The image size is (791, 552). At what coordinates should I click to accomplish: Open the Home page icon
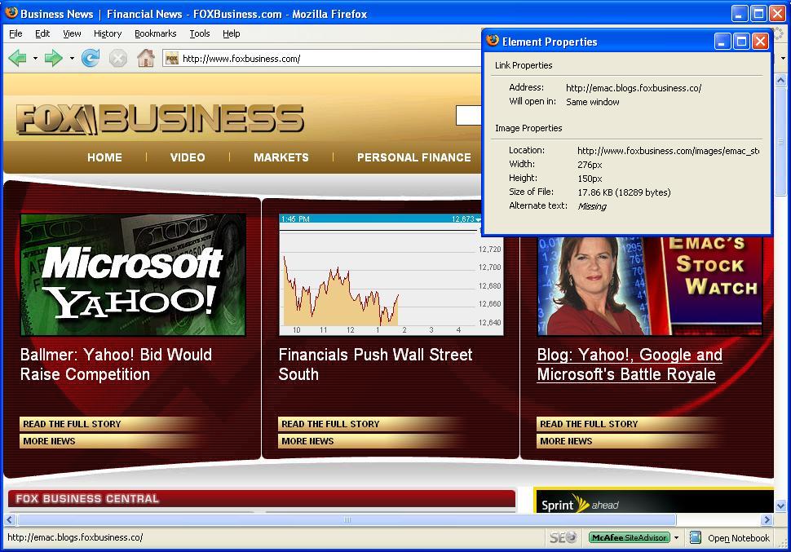pyautogui.click(x=146, y=59)
